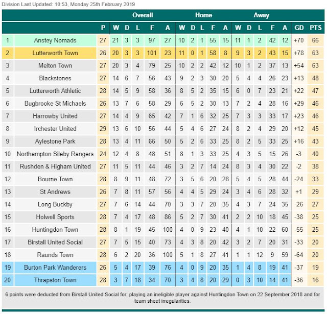Click Harrowby United team name
Viewport: 327px width, 314px height.
tap(55, 116)
